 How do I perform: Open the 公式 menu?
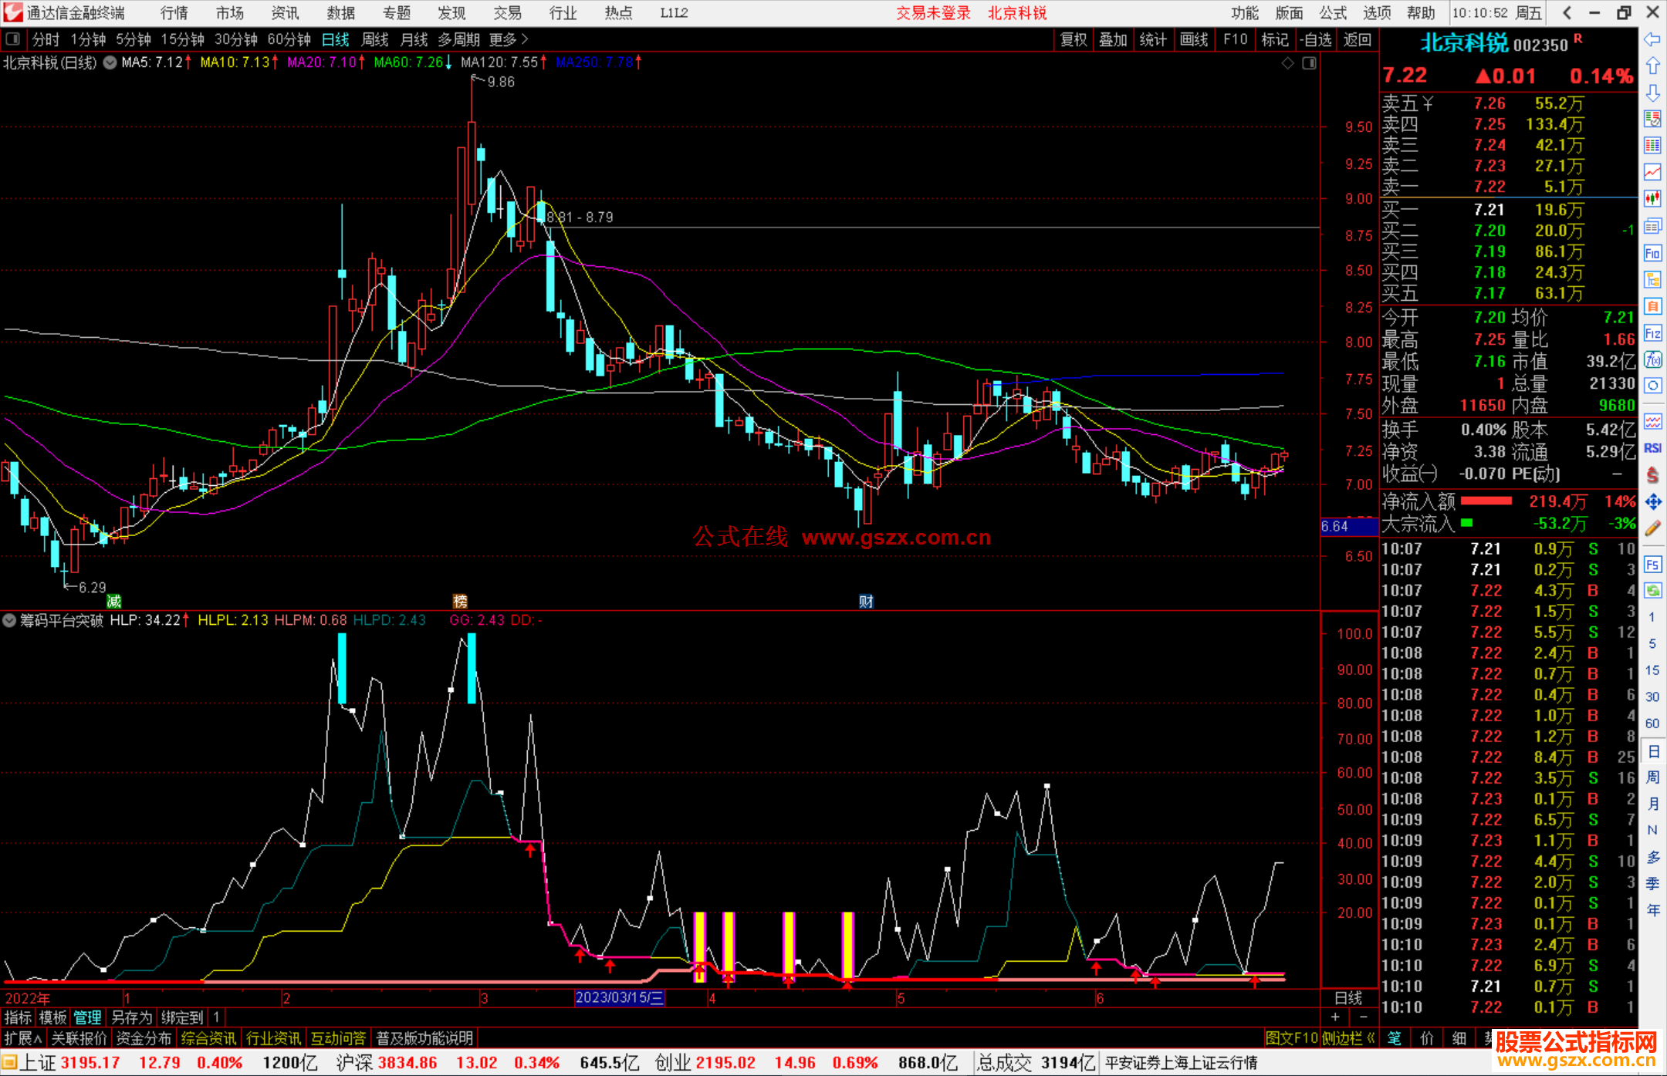(1333, 12)
